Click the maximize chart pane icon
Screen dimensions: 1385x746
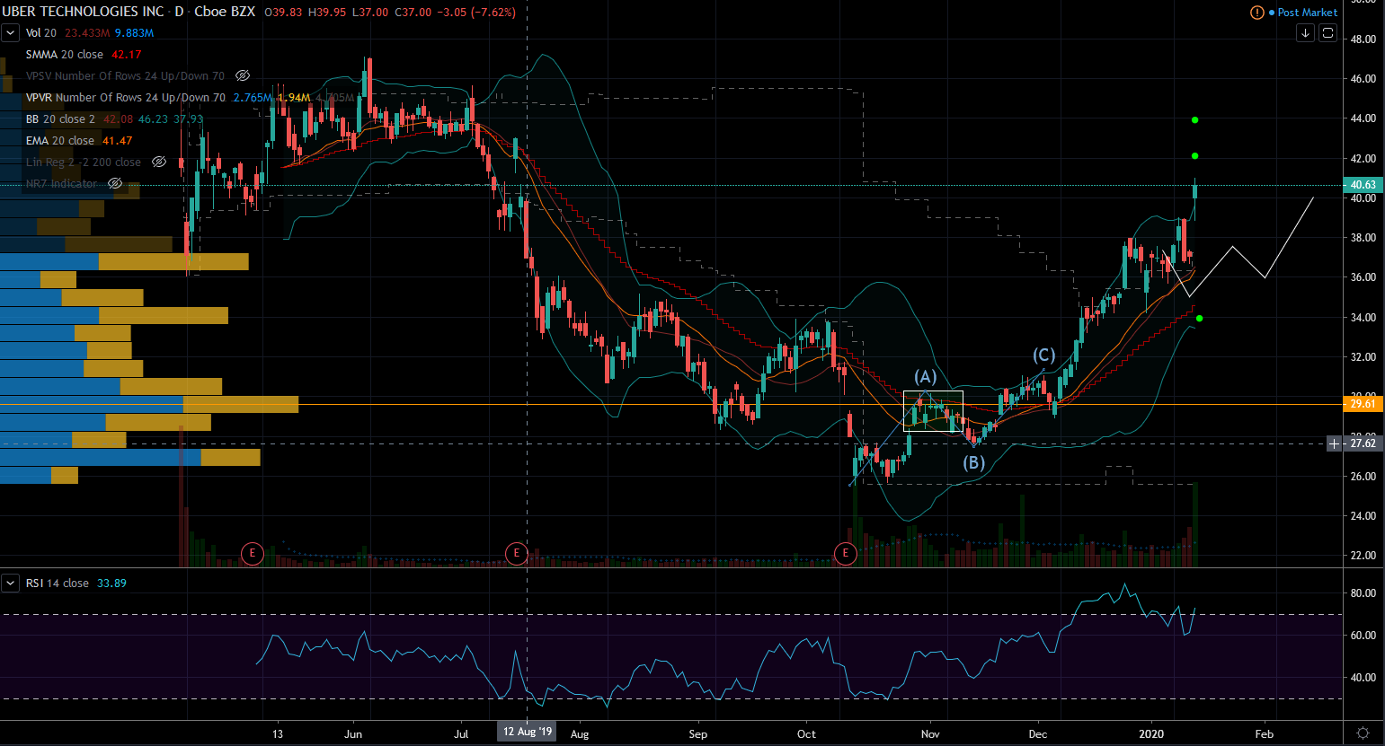click(1327, 33)
